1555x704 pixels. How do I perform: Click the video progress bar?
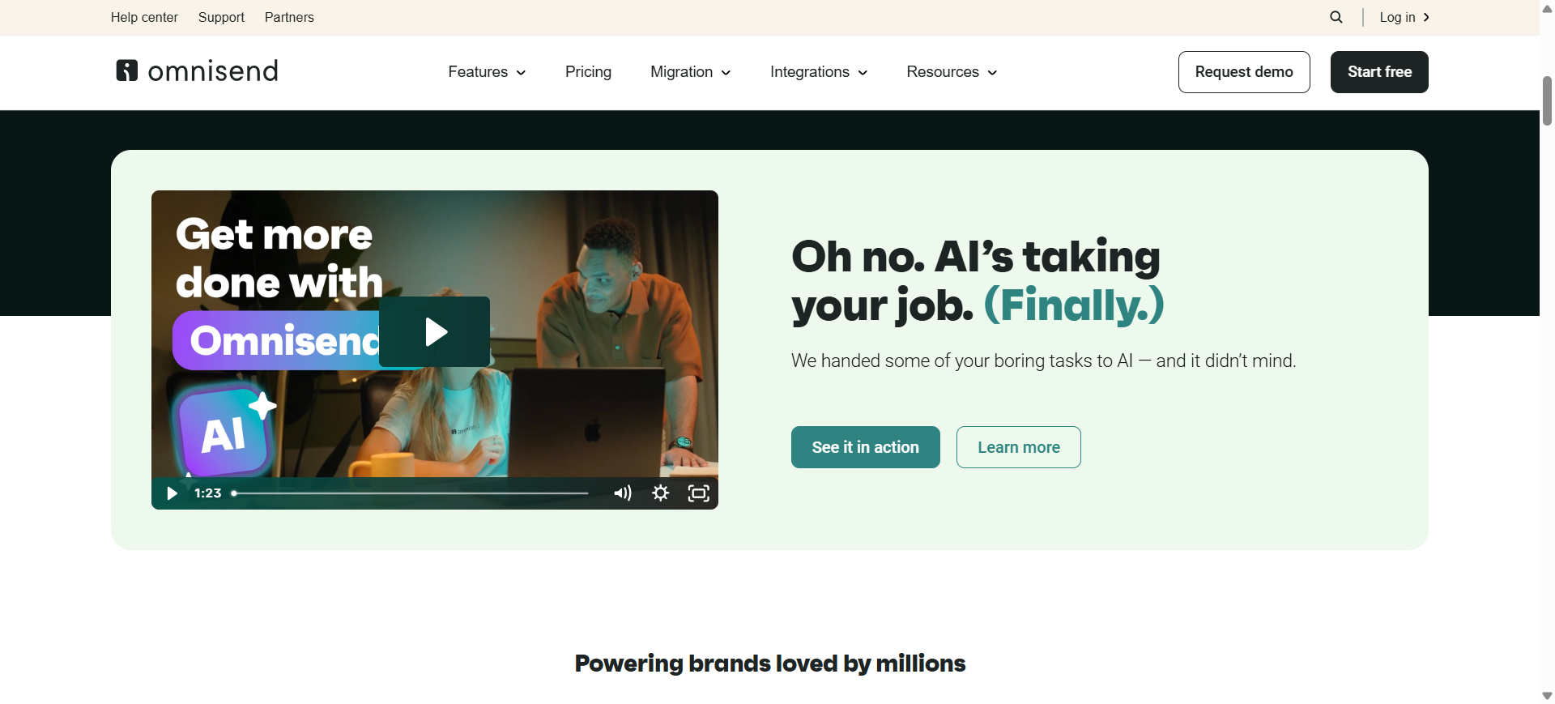point(411,493)
